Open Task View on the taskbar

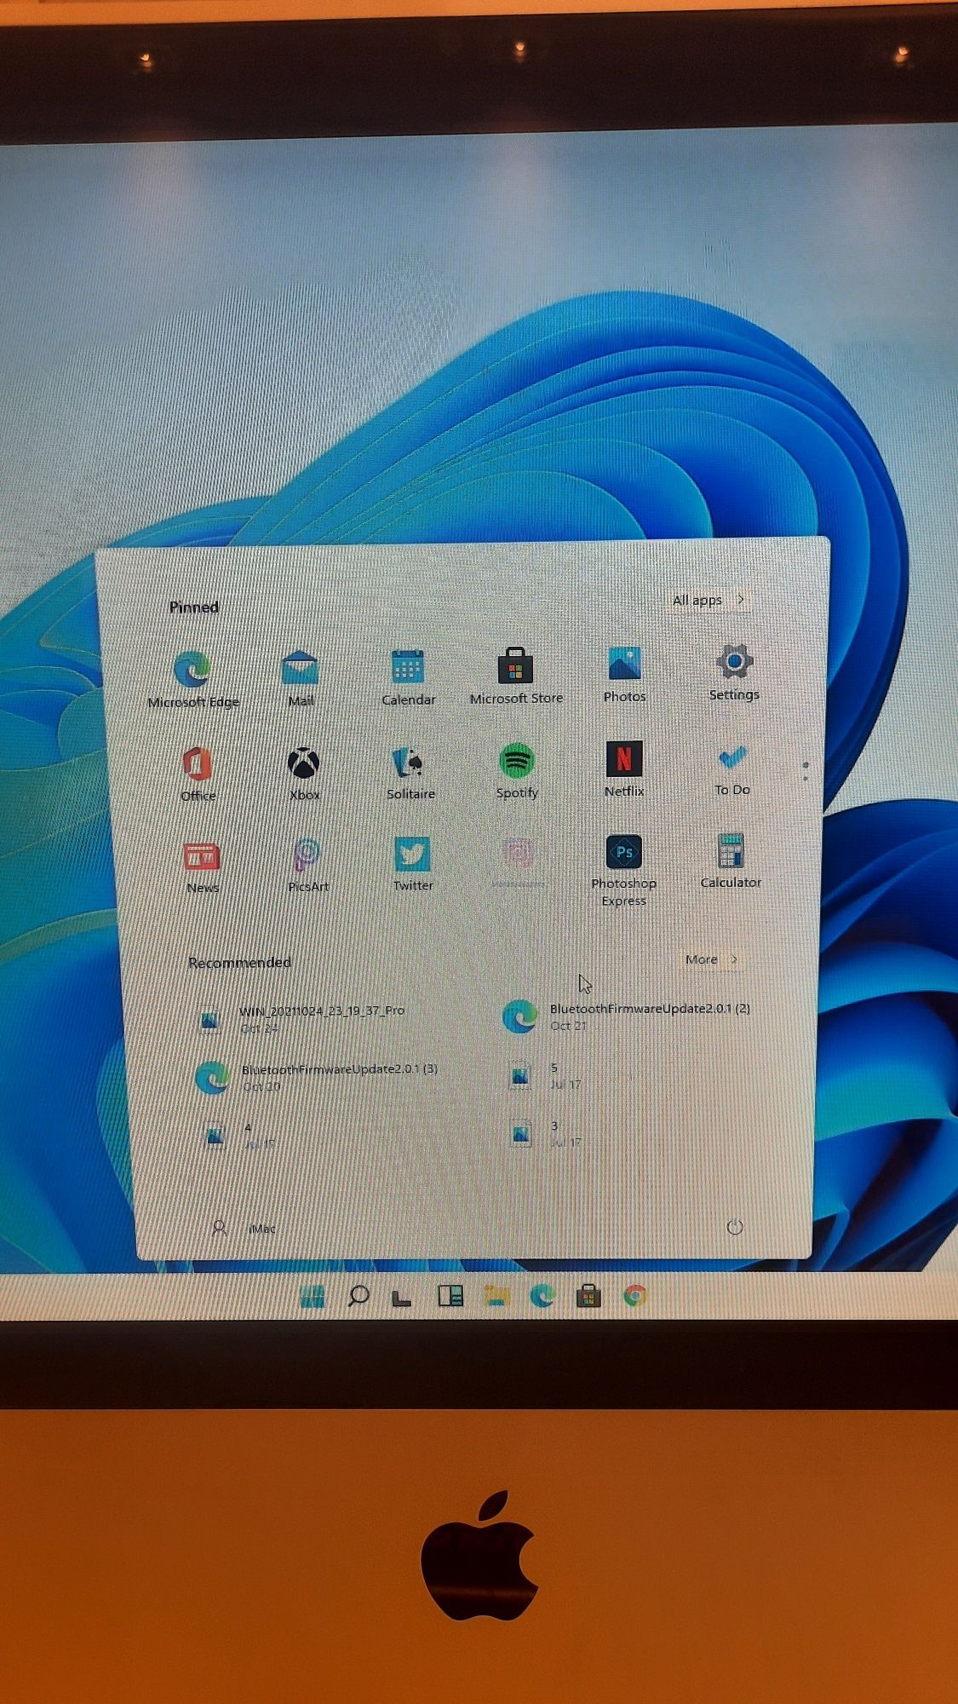tap(402, 1298)
